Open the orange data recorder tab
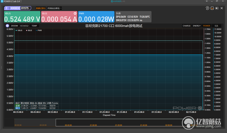 pyautogui.click(x=41, y=8)
